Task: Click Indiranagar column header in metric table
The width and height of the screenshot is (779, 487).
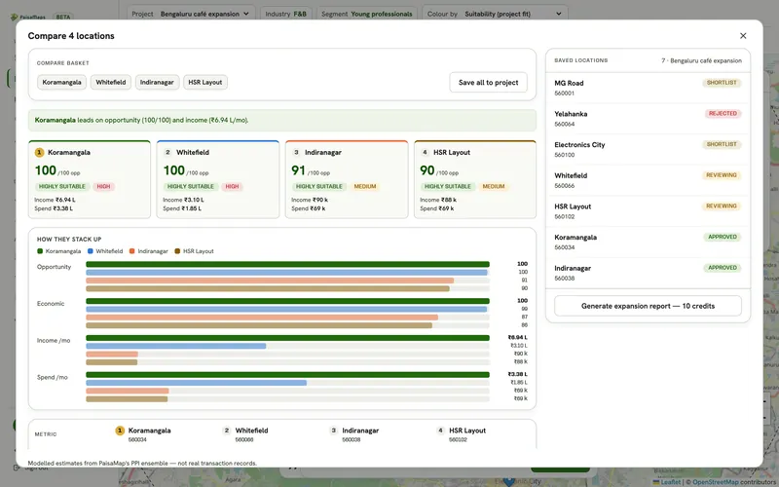Action: [x=354, y=434]
